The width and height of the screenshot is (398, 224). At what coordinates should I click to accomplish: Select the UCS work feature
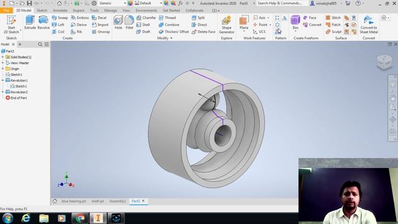click(259, 32)
